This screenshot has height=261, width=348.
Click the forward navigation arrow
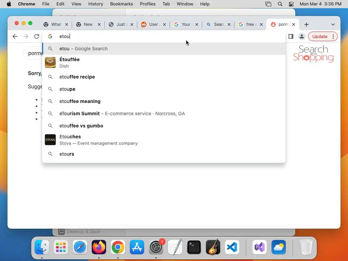pos(26,36)
